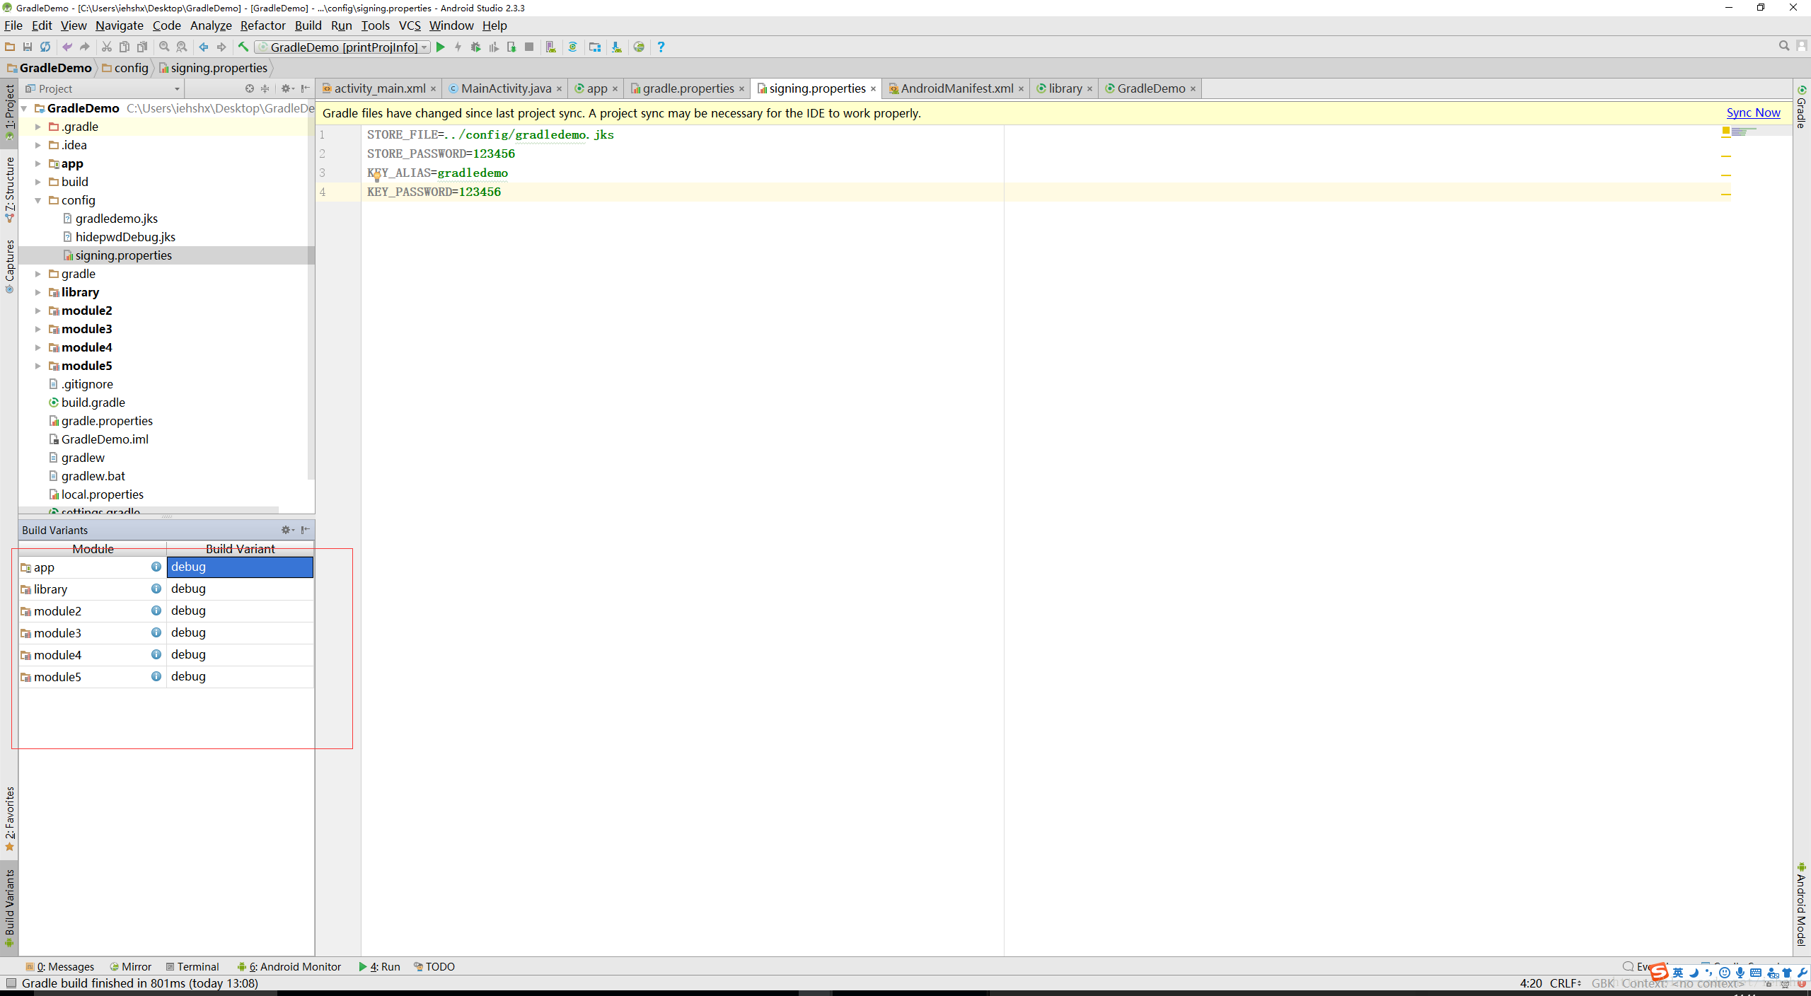Select gradledemo.jks file in tree

116,219
